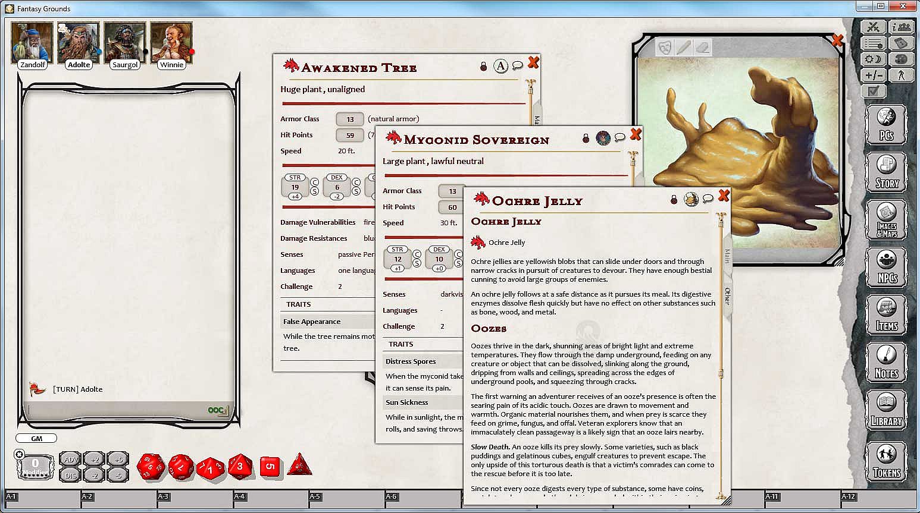Click Ochre Jelly speech bubble icon
This screenshot has width=920, height=513.
point(708,199)
